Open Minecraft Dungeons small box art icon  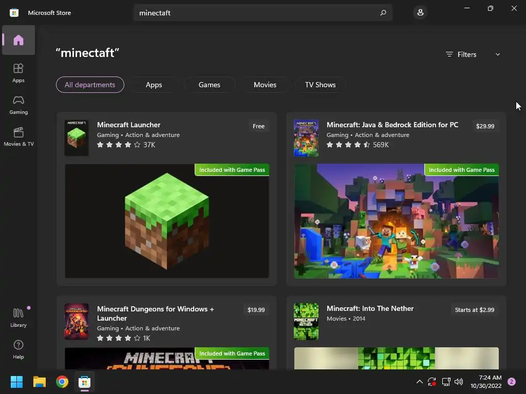tap(77, 321)
